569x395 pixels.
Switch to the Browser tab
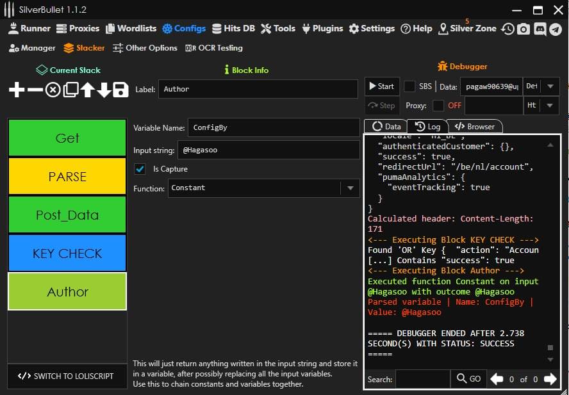point(475,127)
